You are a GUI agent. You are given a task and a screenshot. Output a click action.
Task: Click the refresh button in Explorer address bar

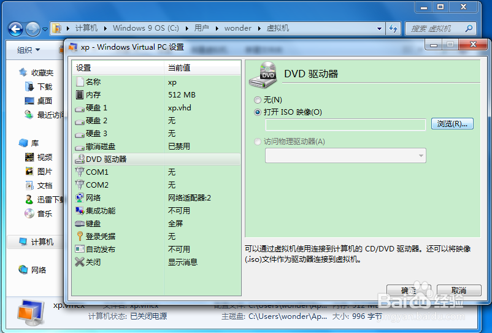click(393, 29)
